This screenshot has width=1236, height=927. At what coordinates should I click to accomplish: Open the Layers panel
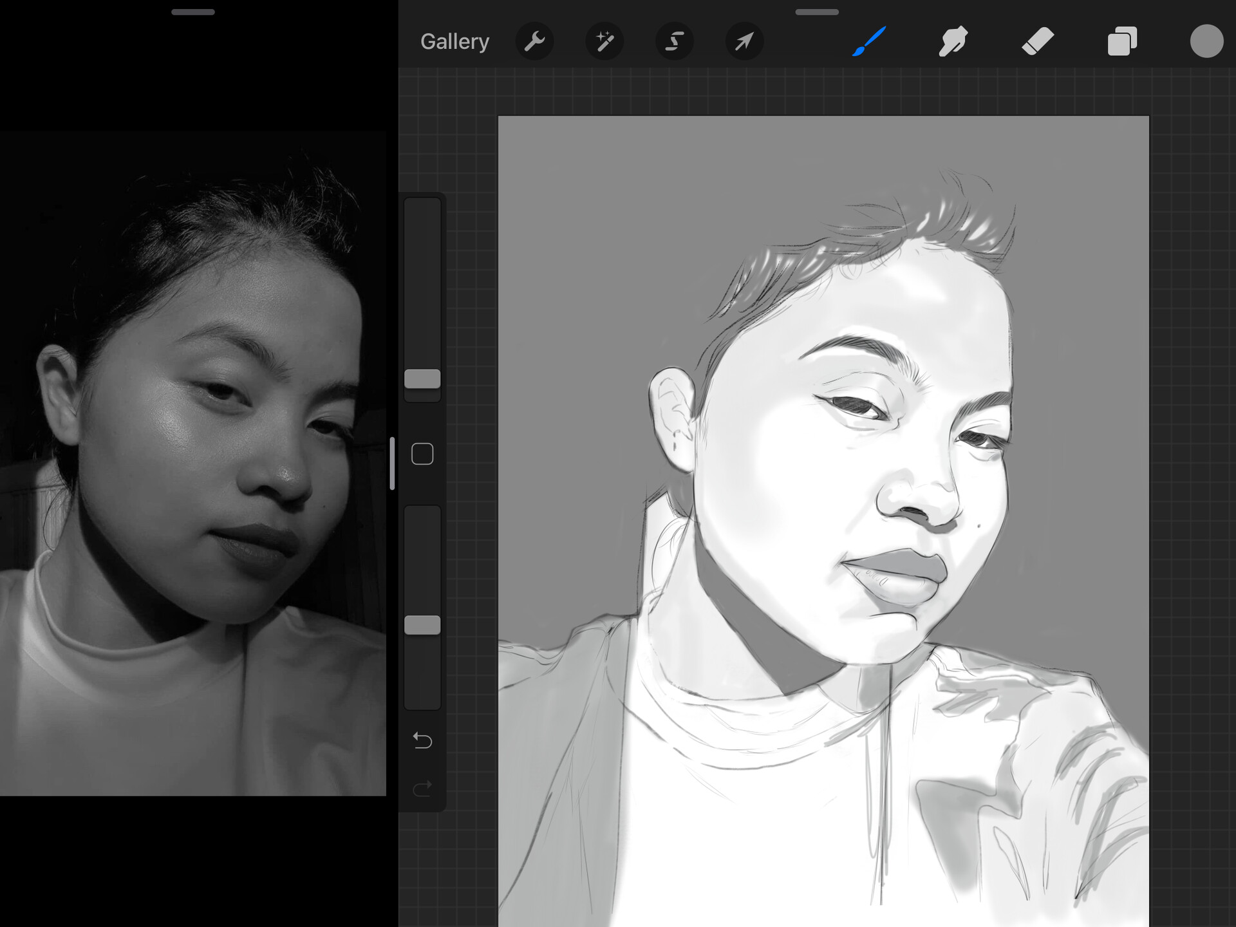1122,42
